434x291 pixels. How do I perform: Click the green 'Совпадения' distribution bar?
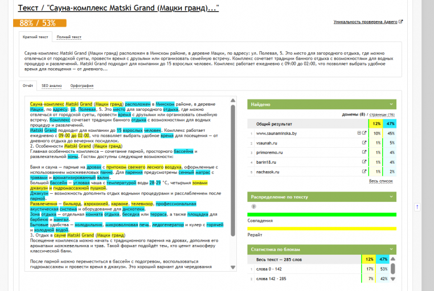coord(322,214)
